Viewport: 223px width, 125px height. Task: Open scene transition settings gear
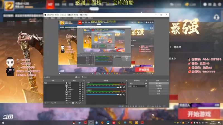coord(146,84)
